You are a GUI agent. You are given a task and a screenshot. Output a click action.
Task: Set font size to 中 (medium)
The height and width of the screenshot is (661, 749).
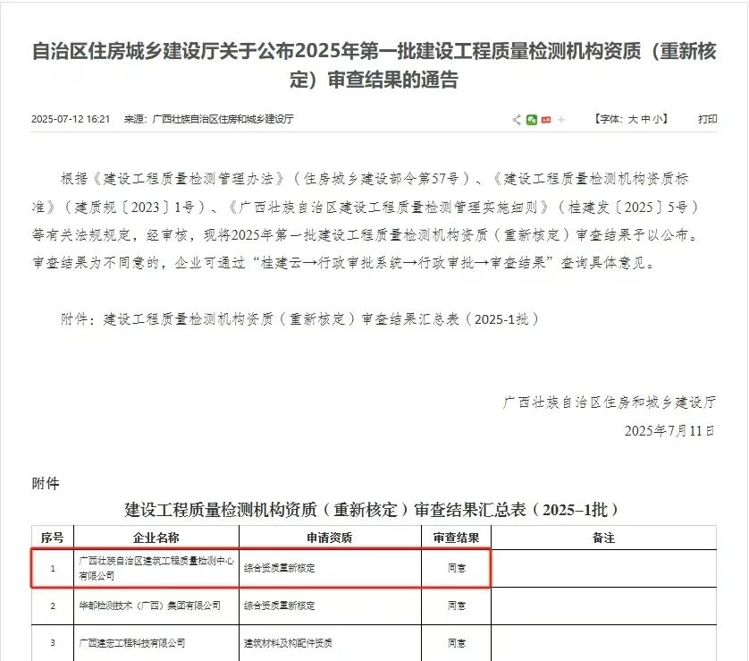tap(645, 119)
